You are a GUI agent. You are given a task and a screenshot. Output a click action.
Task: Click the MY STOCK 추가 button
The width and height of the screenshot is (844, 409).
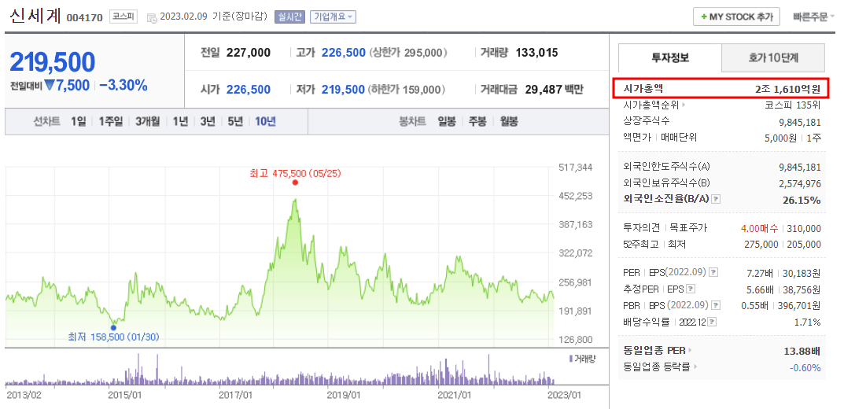736,17
